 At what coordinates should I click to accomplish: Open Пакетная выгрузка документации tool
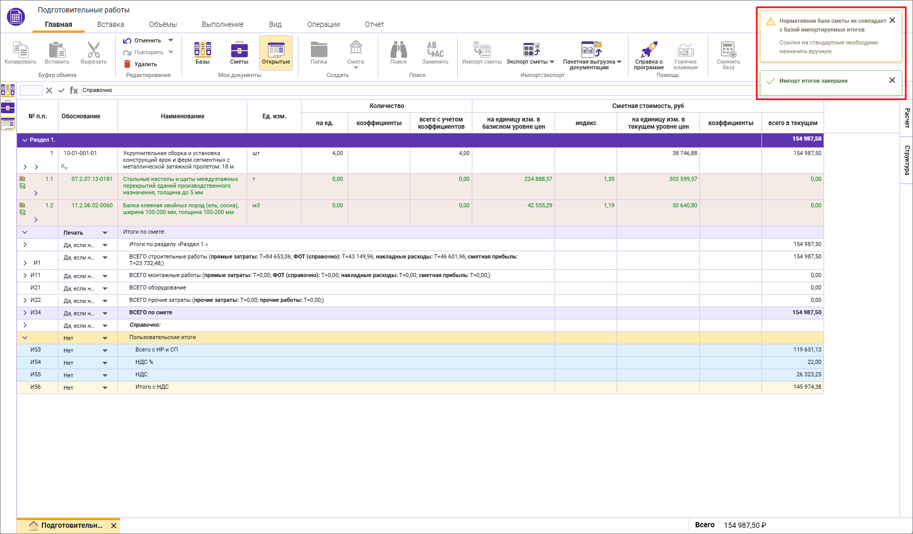click(x=591, y=49)
